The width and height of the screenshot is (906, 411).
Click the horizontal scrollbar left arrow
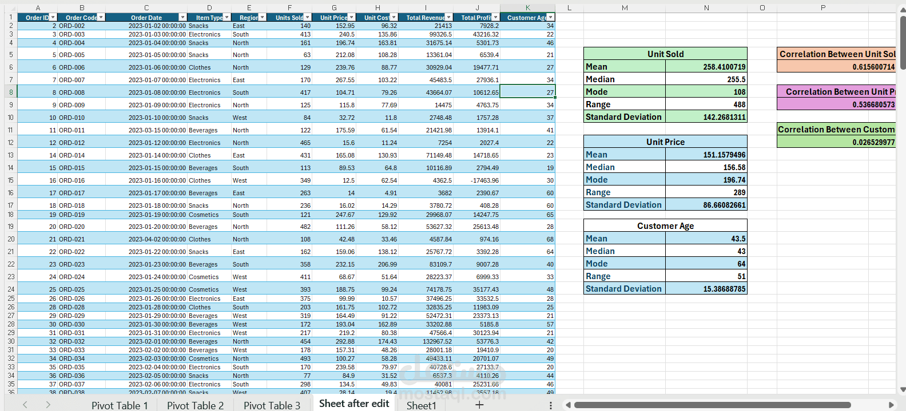tap(568, 405)
